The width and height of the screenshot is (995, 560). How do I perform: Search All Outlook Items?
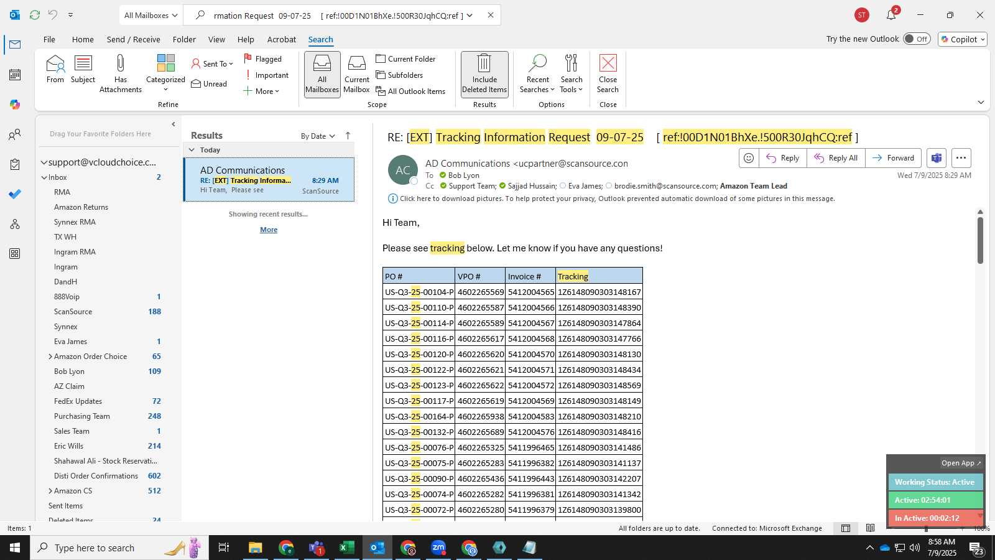pyautogui.click(x=410, y=91)
